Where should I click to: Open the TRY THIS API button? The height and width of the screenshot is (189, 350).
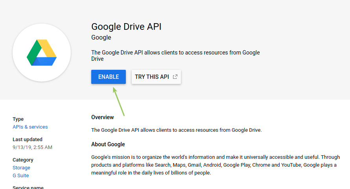tap(156, 77)
